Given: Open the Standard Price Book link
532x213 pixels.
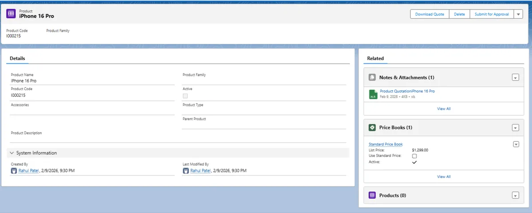Looking at the screenshot, I should point(386,144).
